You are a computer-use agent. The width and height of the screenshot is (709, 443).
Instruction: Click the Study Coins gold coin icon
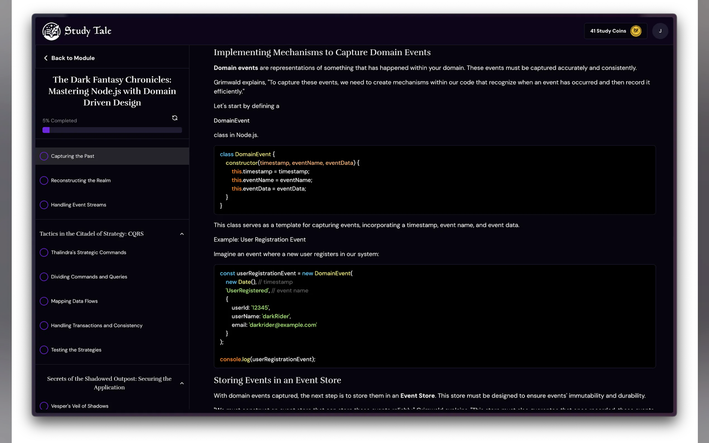[x=636, y=31]
